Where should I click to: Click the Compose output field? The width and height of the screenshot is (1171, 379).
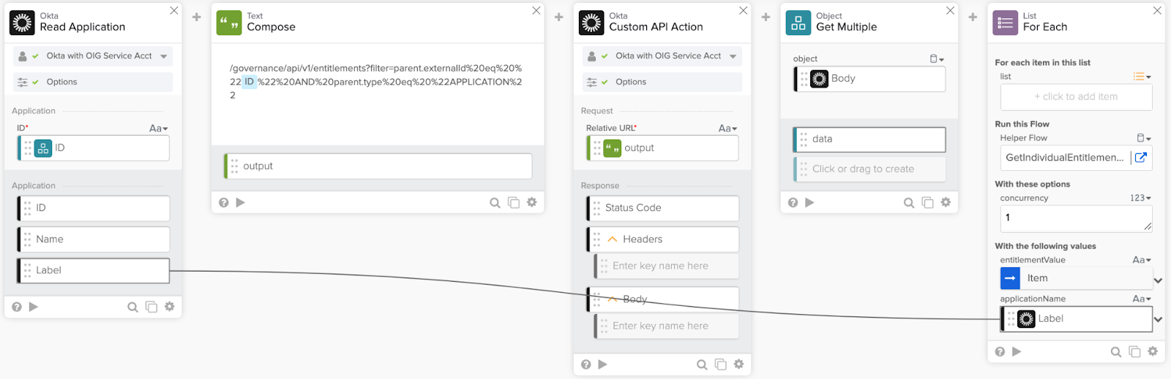378,166
